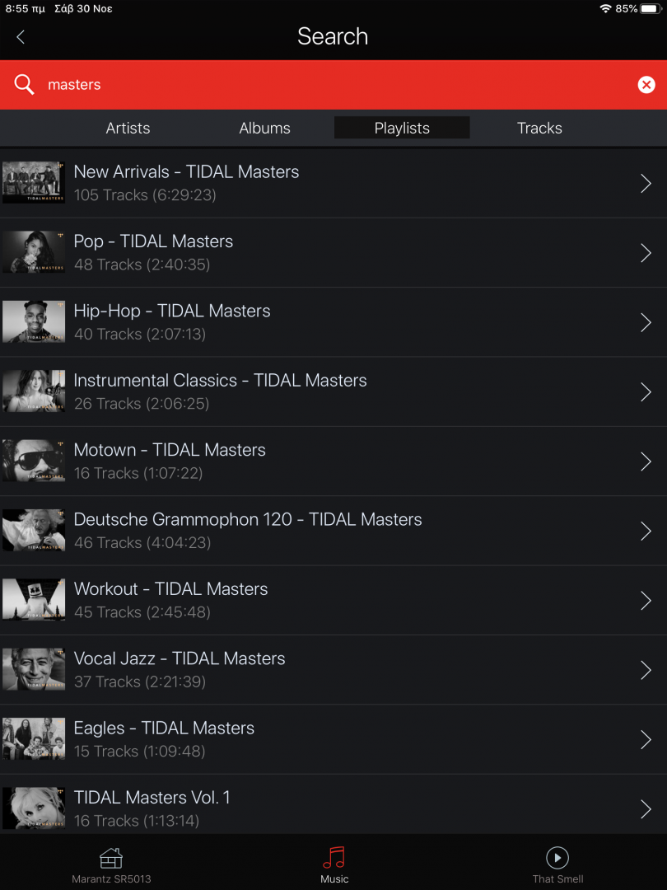Switch to the Artists tab
The image size is (667, 890).
coord(128,128)
